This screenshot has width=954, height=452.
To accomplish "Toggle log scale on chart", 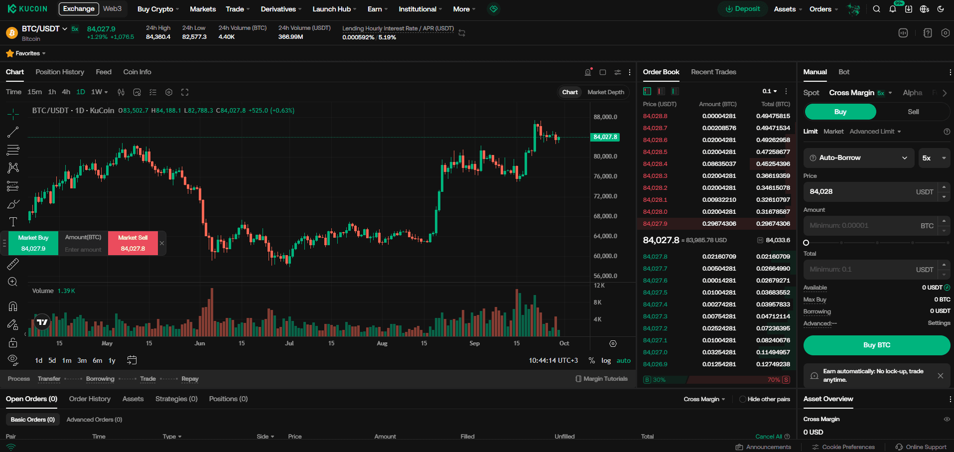I will (606, 360).
